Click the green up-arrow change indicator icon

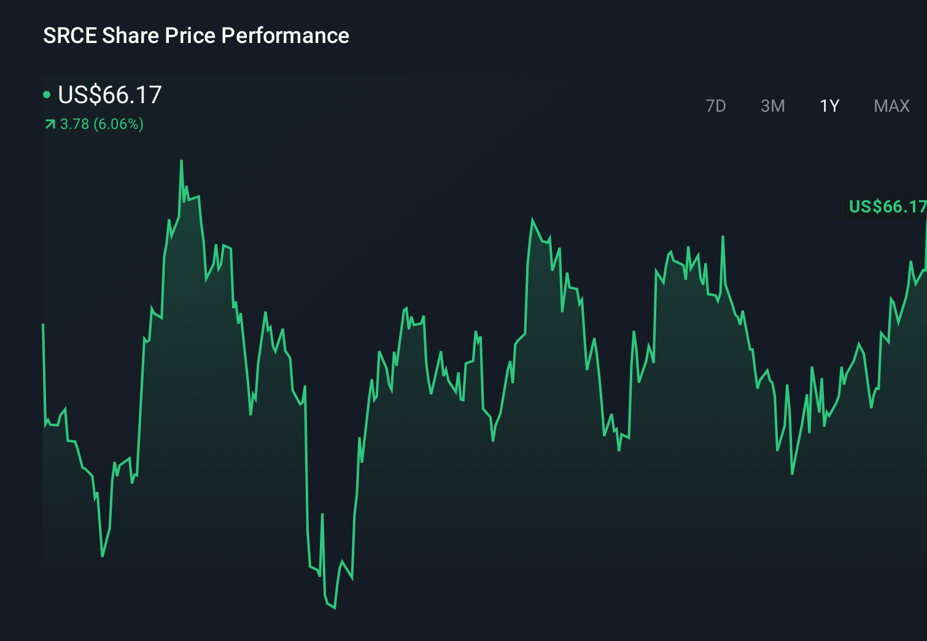pyautogui.click(x=48, y=123)
